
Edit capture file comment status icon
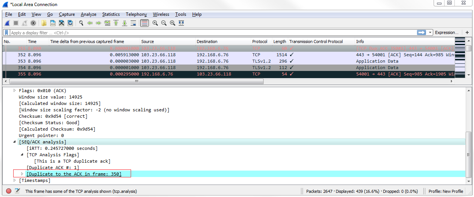(x=17, y=191)
